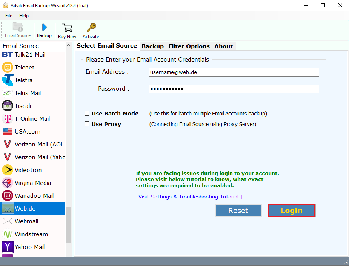Choose the Telstra logo icon
Viewport: 349px width, 266px height.
pos(7,80)
